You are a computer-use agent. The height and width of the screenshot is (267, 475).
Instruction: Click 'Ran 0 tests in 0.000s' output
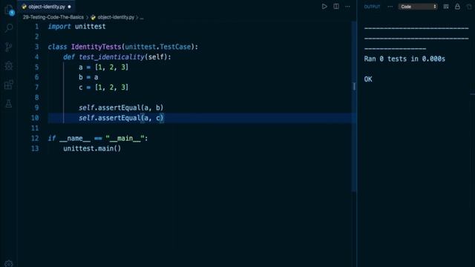404,59
